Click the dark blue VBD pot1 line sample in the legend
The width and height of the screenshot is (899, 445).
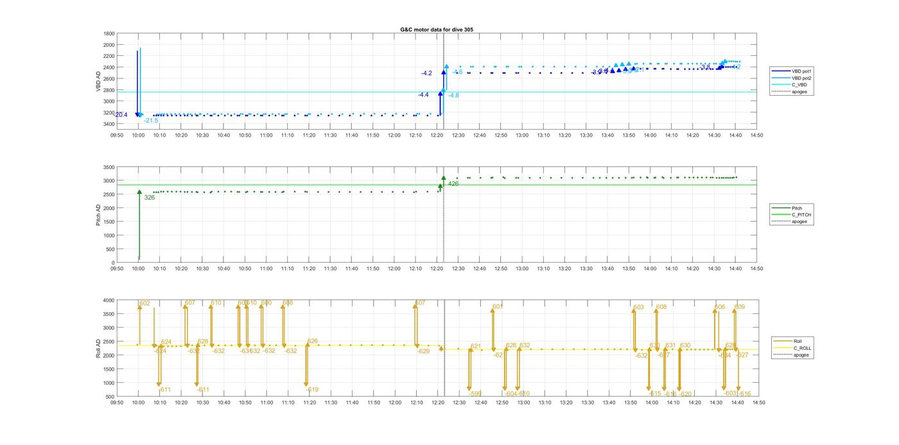click(783, 71)
